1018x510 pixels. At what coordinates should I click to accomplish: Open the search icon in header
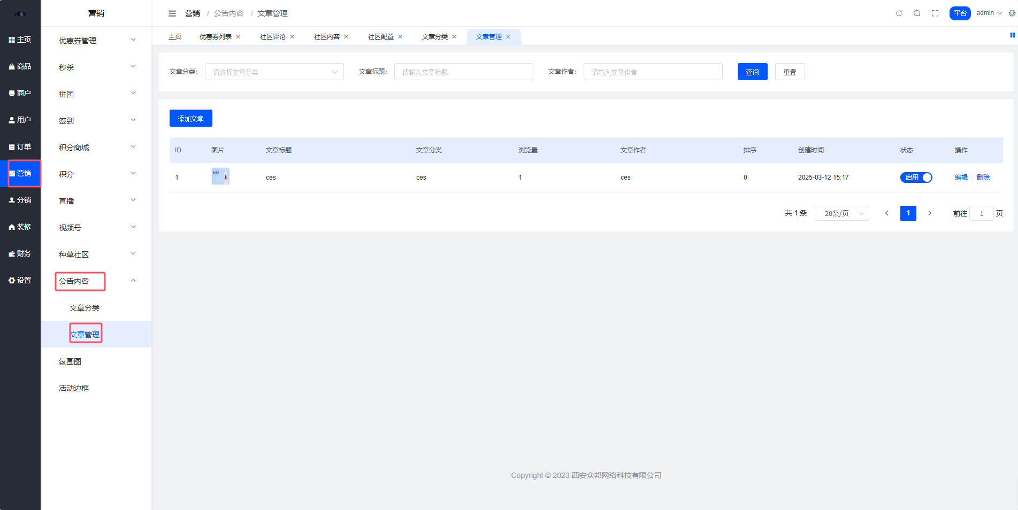[x=917, y=13]
